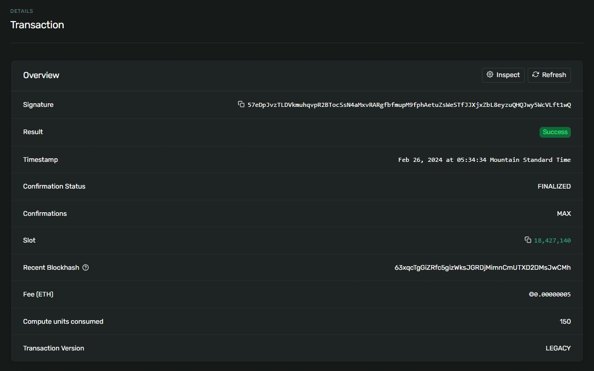Screen dimensions: 594x371
Task: Click the 0.00000005 fee value
Action: (x=552, y=294)
